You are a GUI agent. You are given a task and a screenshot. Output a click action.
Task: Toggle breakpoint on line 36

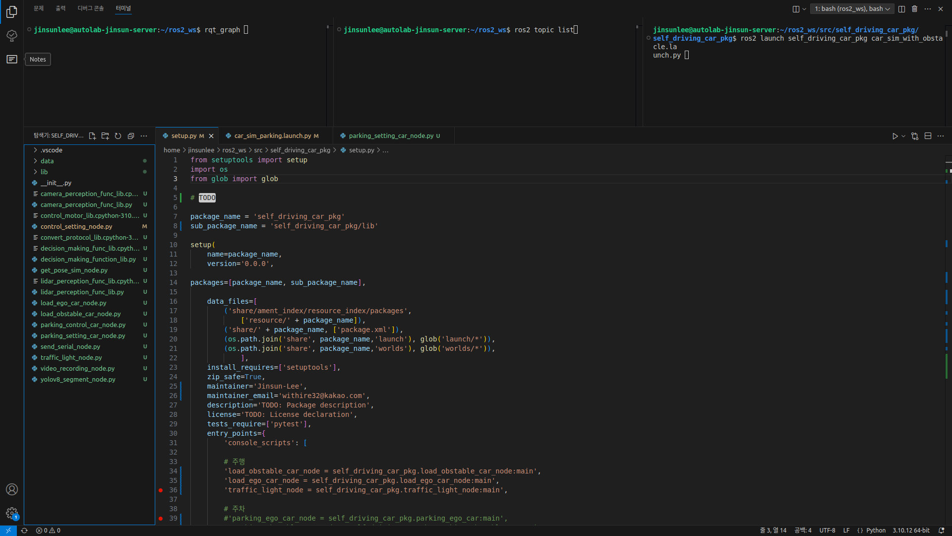pos(161,490)
